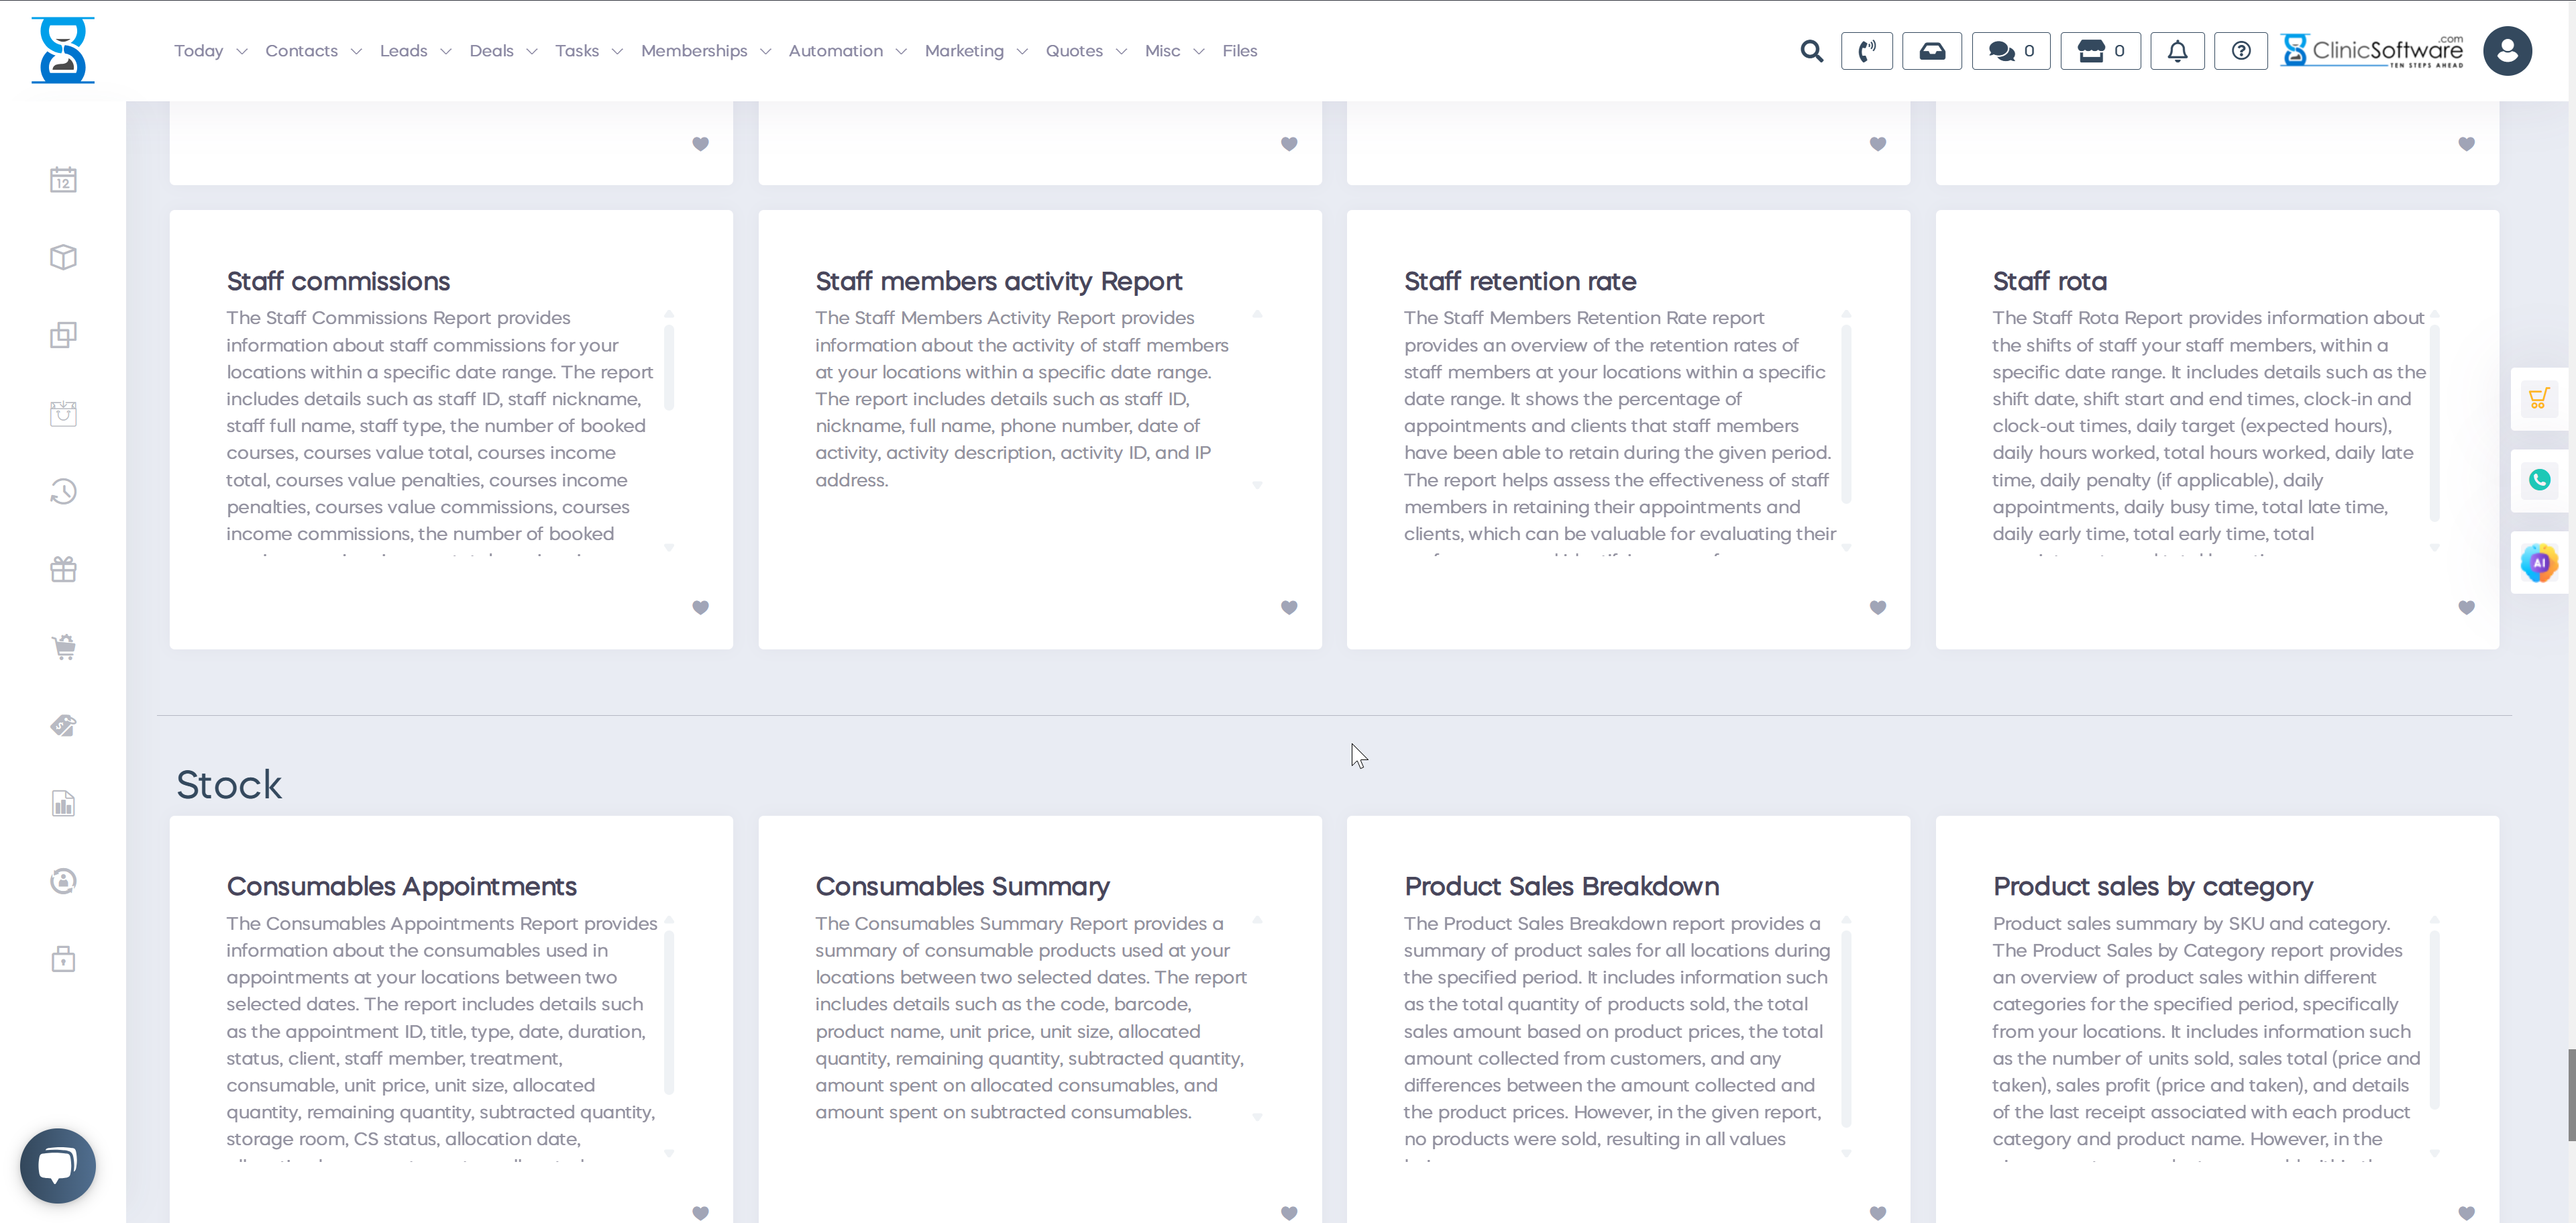Image resolution: width=2576 pixels, height=1223 pixels.
Task: Open the Staff retention rate report
Action: [1519, 281]
